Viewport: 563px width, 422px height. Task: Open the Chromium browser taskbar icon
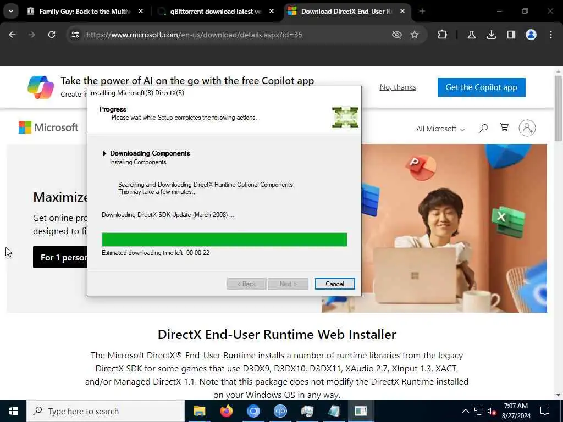coord(253,411)
